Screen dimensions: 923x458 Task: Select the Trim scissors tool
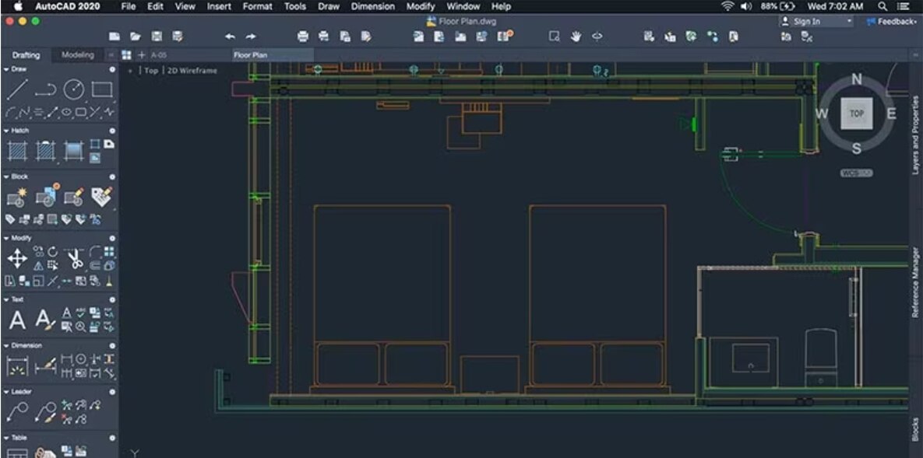76,257
